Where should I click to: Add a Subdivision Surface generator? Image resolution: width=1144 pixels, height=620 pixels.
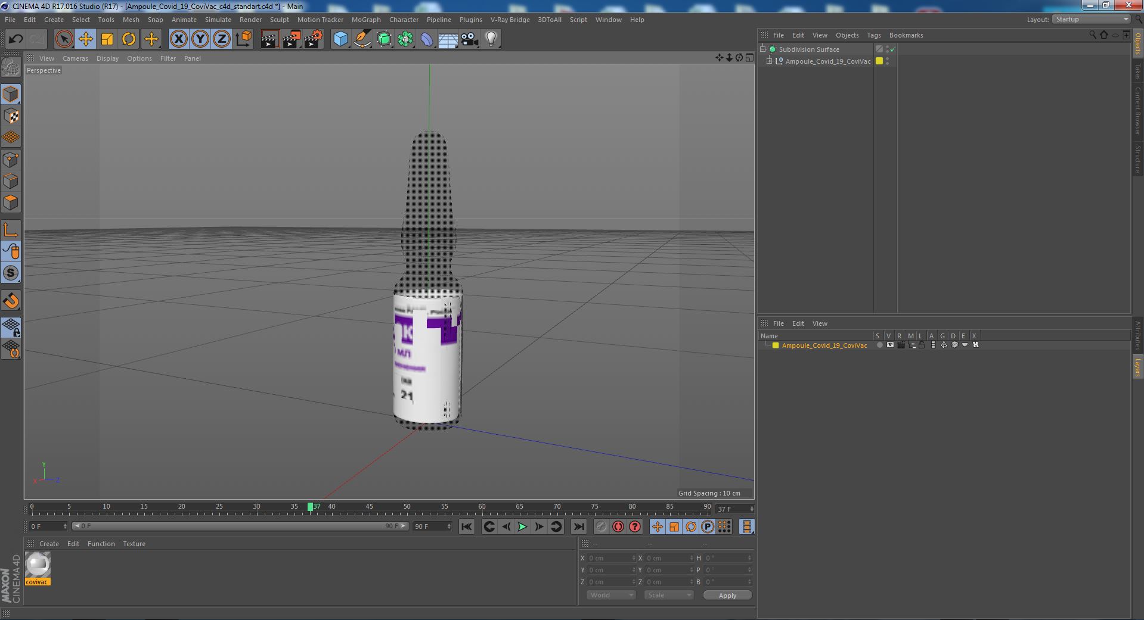point(384,39)
